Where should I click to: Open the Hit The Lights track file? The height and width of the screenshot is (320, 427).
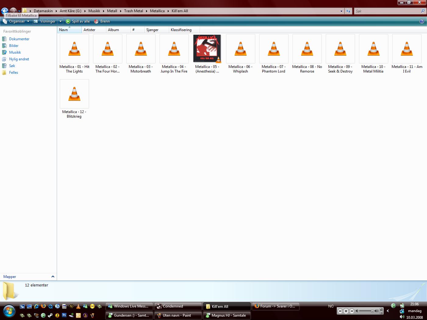[x=74, y=54]
